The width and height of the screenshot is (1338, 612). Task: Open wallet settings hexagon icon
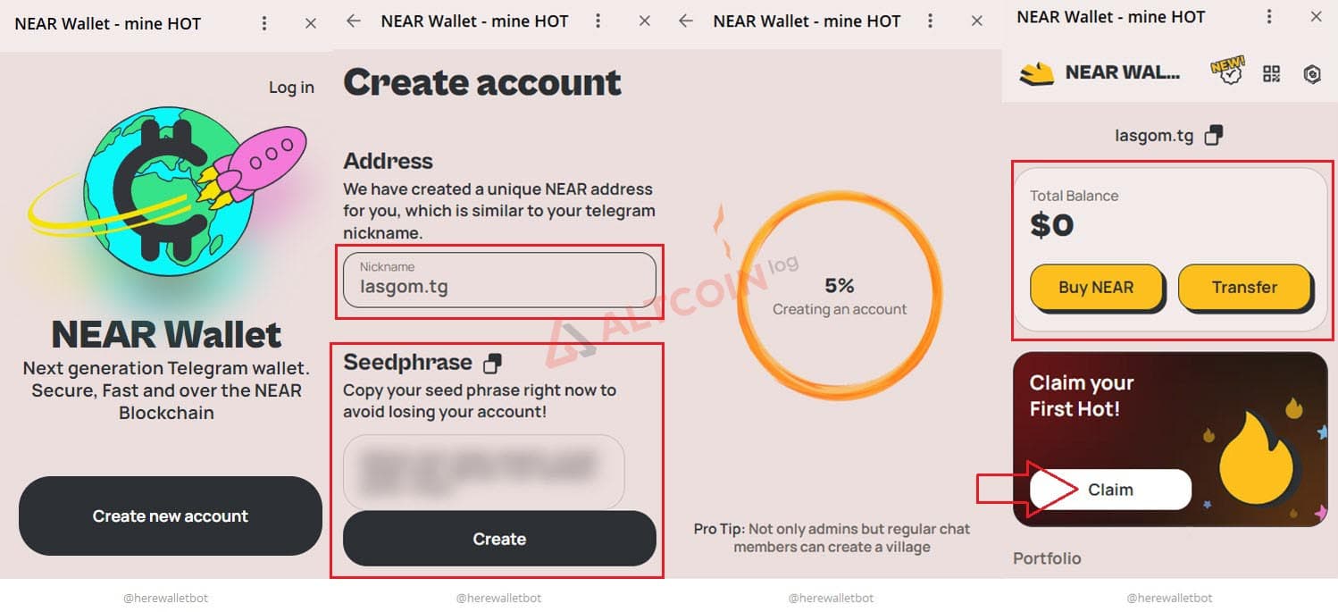pyautogui.click(x=1311, y=74)
